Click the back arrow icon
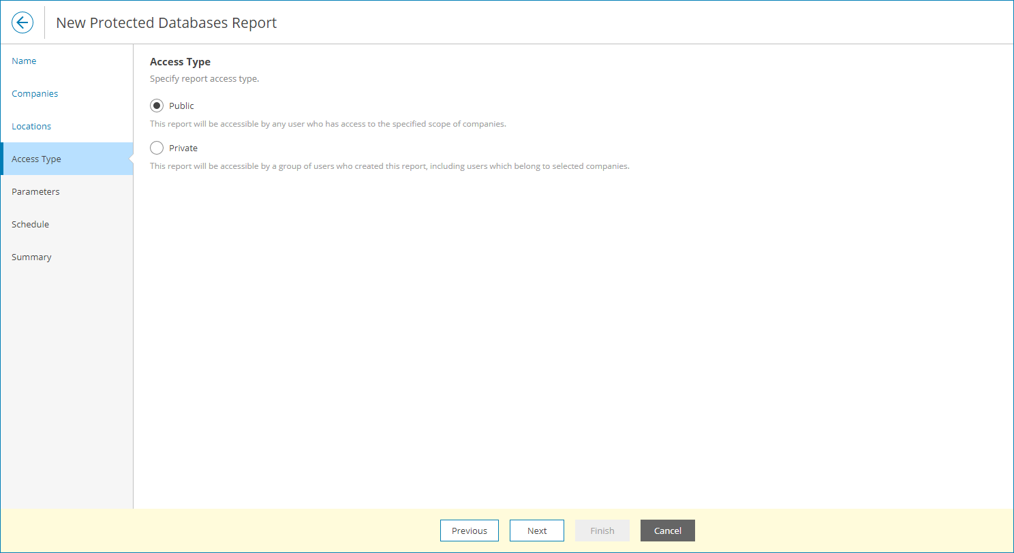Viewport: 1014px width, 553px height. pos(22,22)
